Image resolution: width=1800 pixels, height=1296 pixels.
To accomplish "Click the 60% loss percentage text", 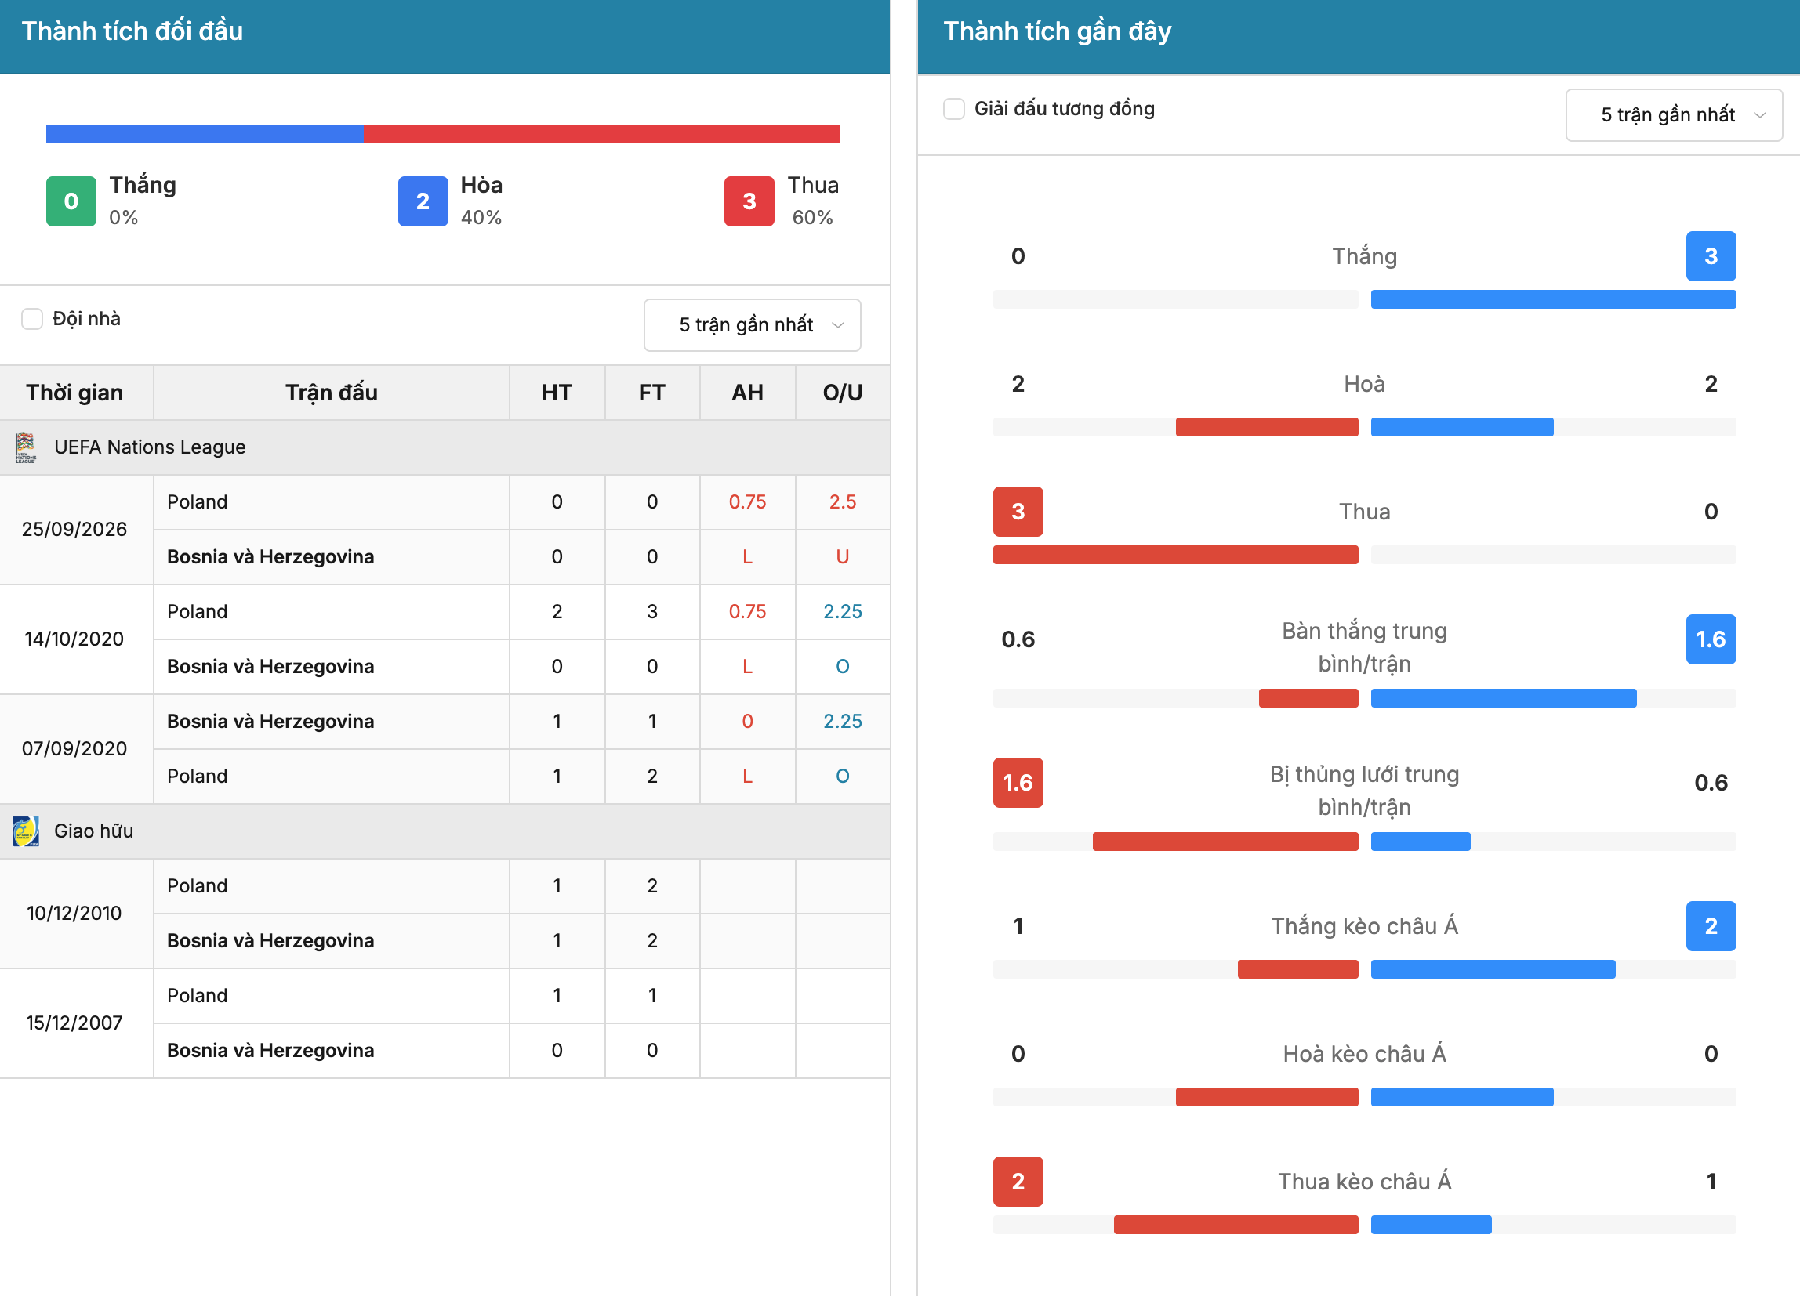I will (813, 217).
